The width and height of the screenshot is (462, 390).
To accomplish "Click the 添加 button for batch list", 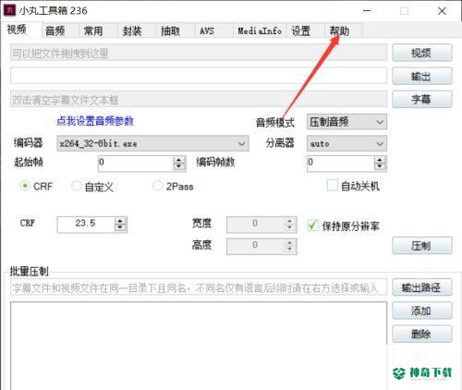I will click(422, 311).
